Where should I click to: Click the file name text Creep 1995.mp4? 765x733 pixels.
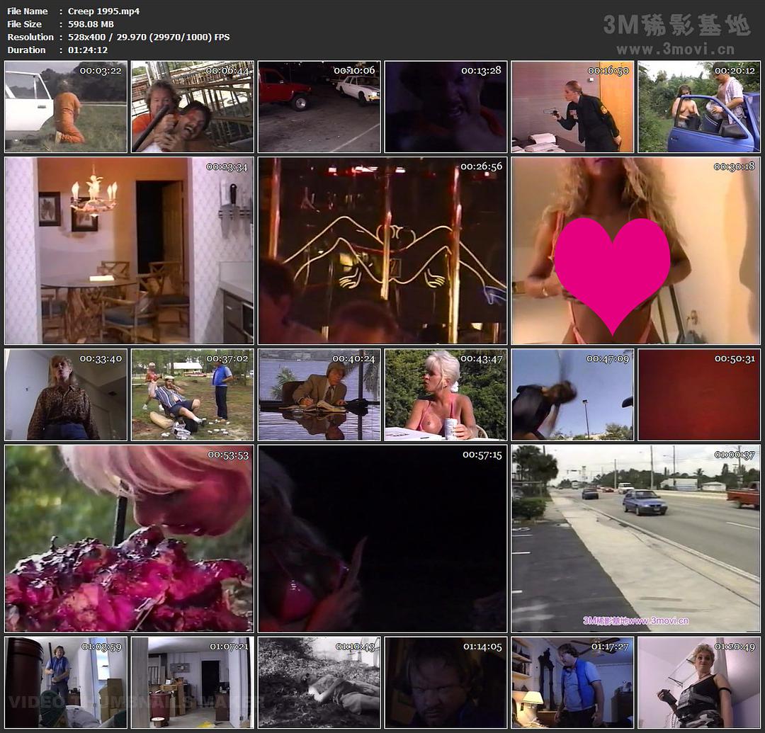(103, 11)
